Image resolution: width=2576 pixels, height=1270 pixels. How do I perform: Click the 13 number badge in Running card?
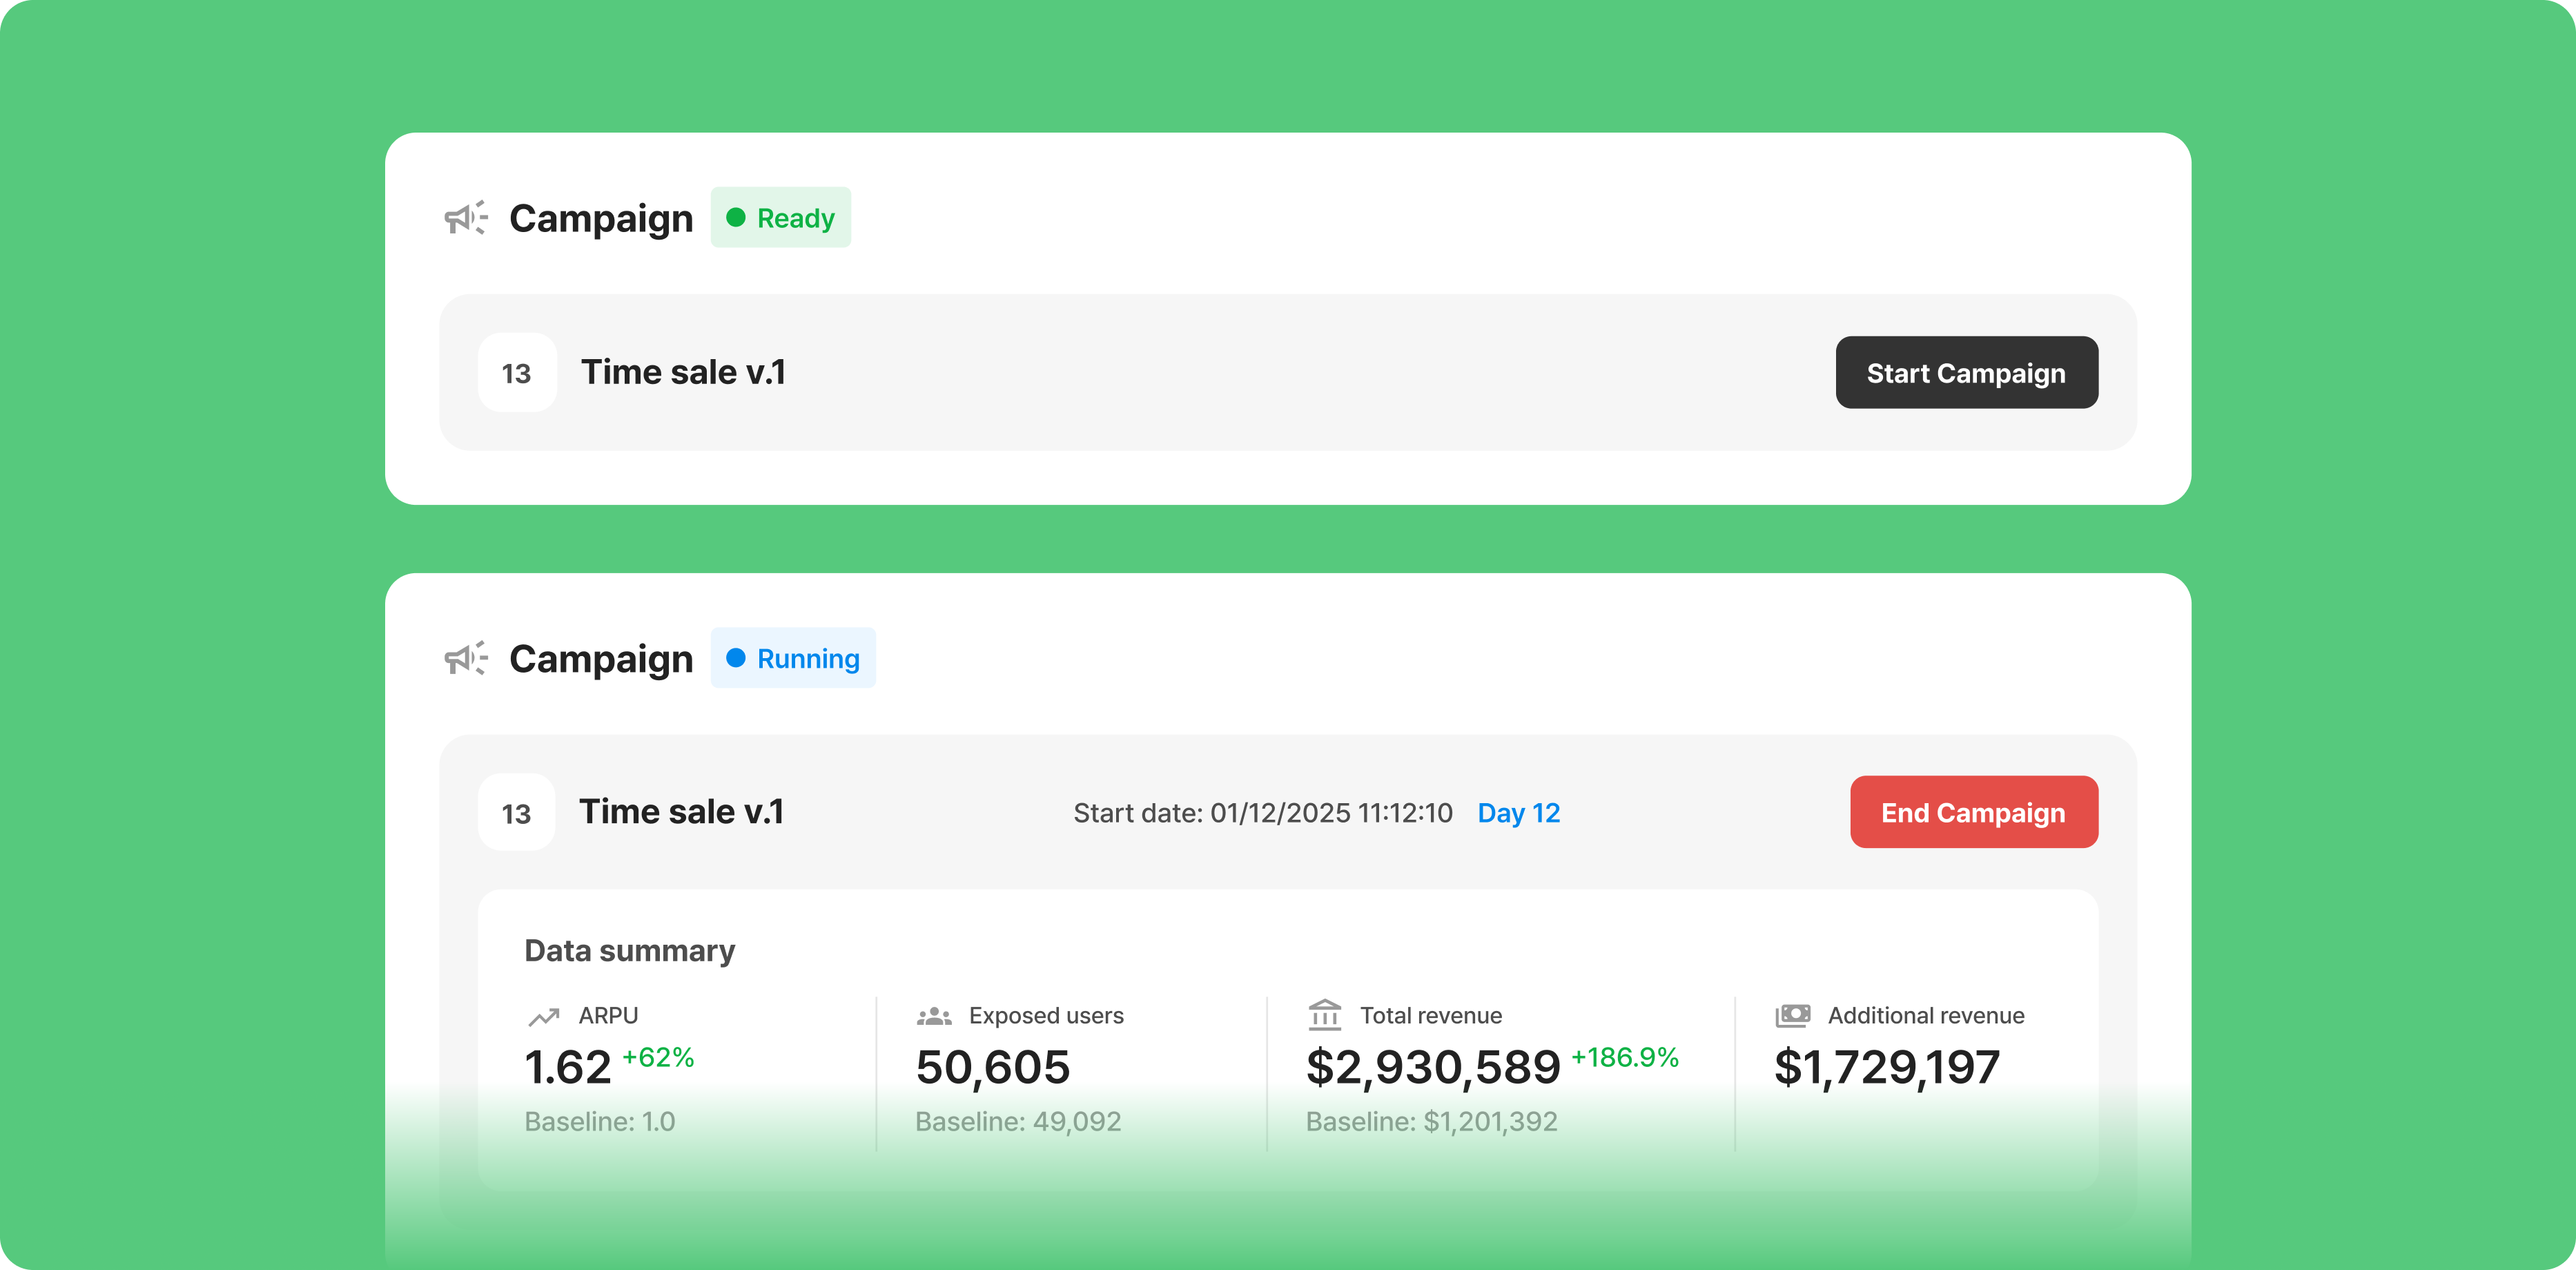click(x=517, y=811)
